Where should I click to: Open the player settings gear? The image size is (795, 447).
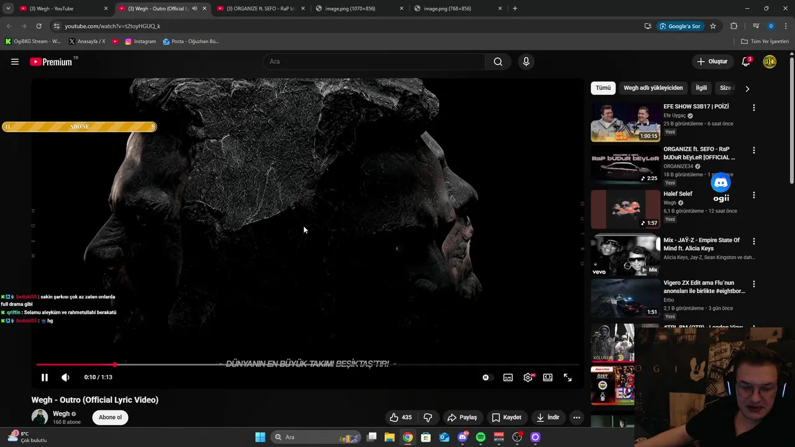tap(528, 377)
